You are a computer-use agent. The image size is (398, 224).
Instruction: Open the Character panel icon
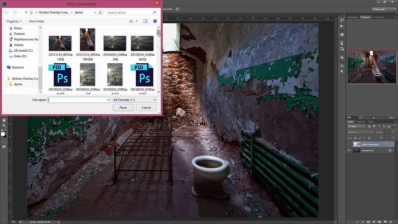(342, 66)
